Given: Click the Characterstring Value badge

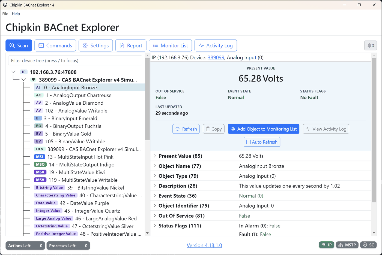Looking at the screenshot, I should point(56,195).
